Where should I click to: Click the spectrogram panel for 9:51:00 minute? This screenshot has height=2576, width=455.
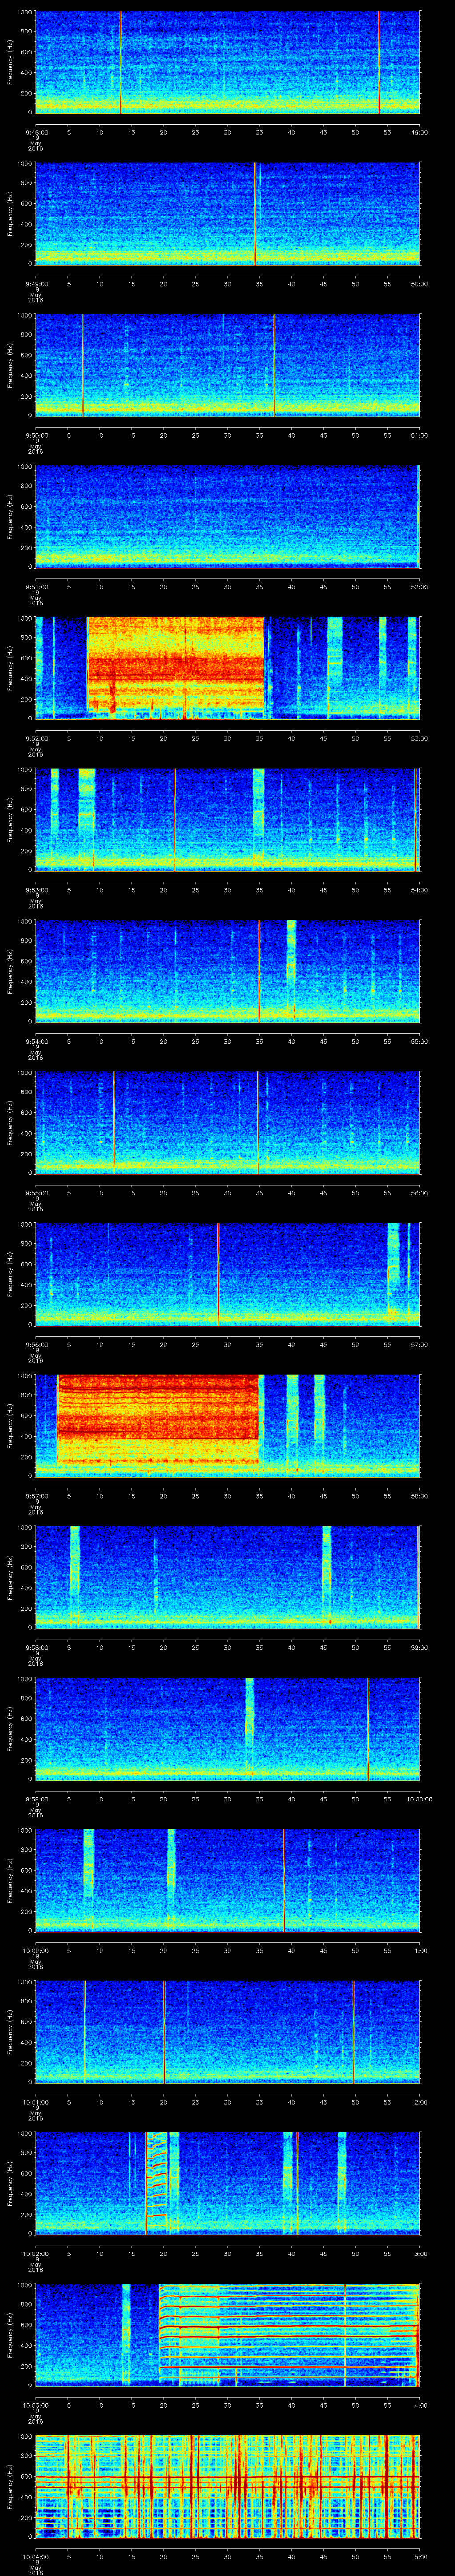pyautogui.click(x=227, y=516)
